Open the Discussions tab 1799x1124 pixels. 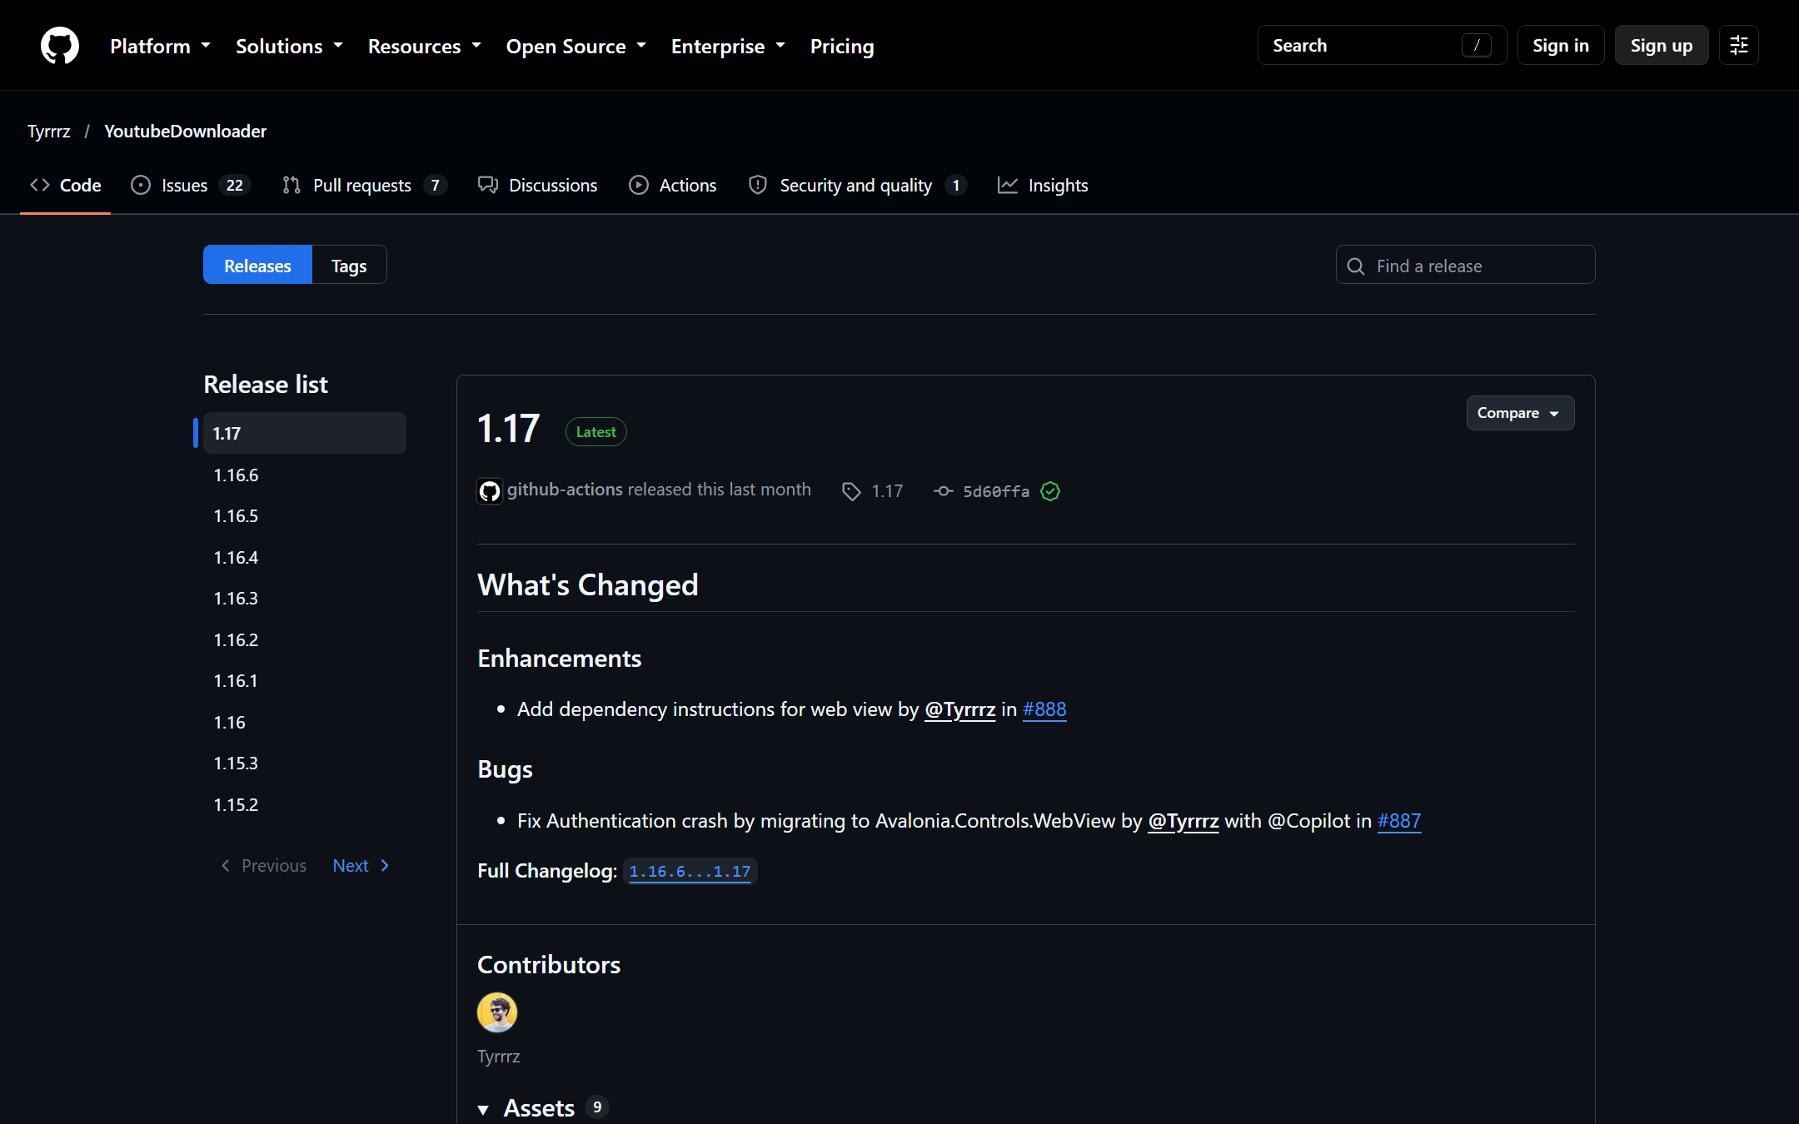coord(537,185)
